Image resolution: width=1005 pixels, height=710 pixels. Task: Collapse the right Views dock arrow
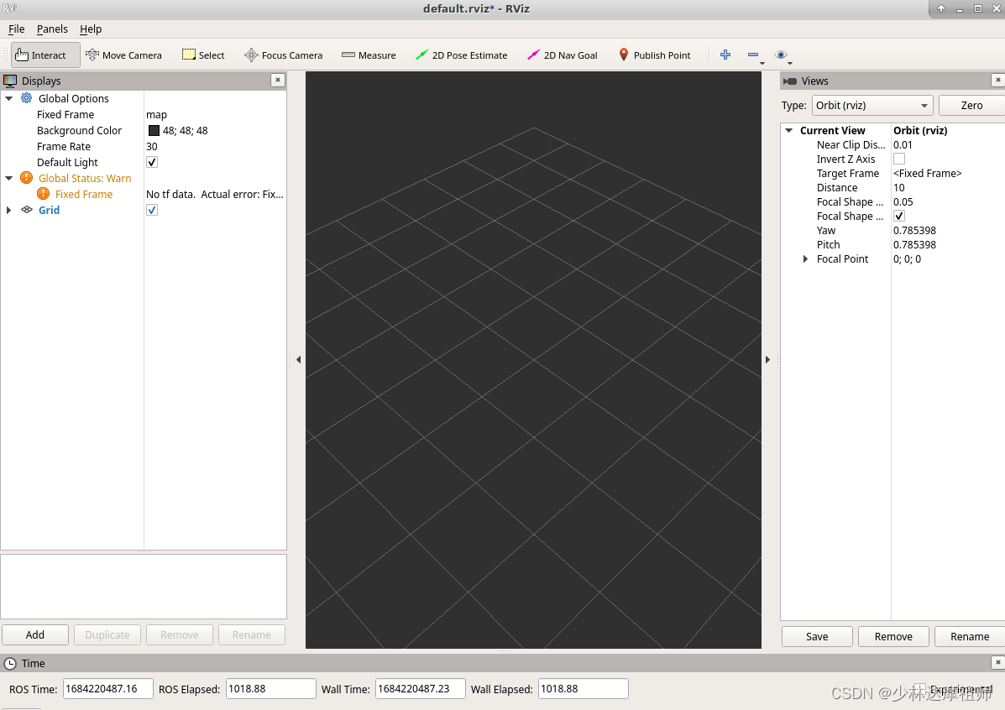tap(767, 359)
